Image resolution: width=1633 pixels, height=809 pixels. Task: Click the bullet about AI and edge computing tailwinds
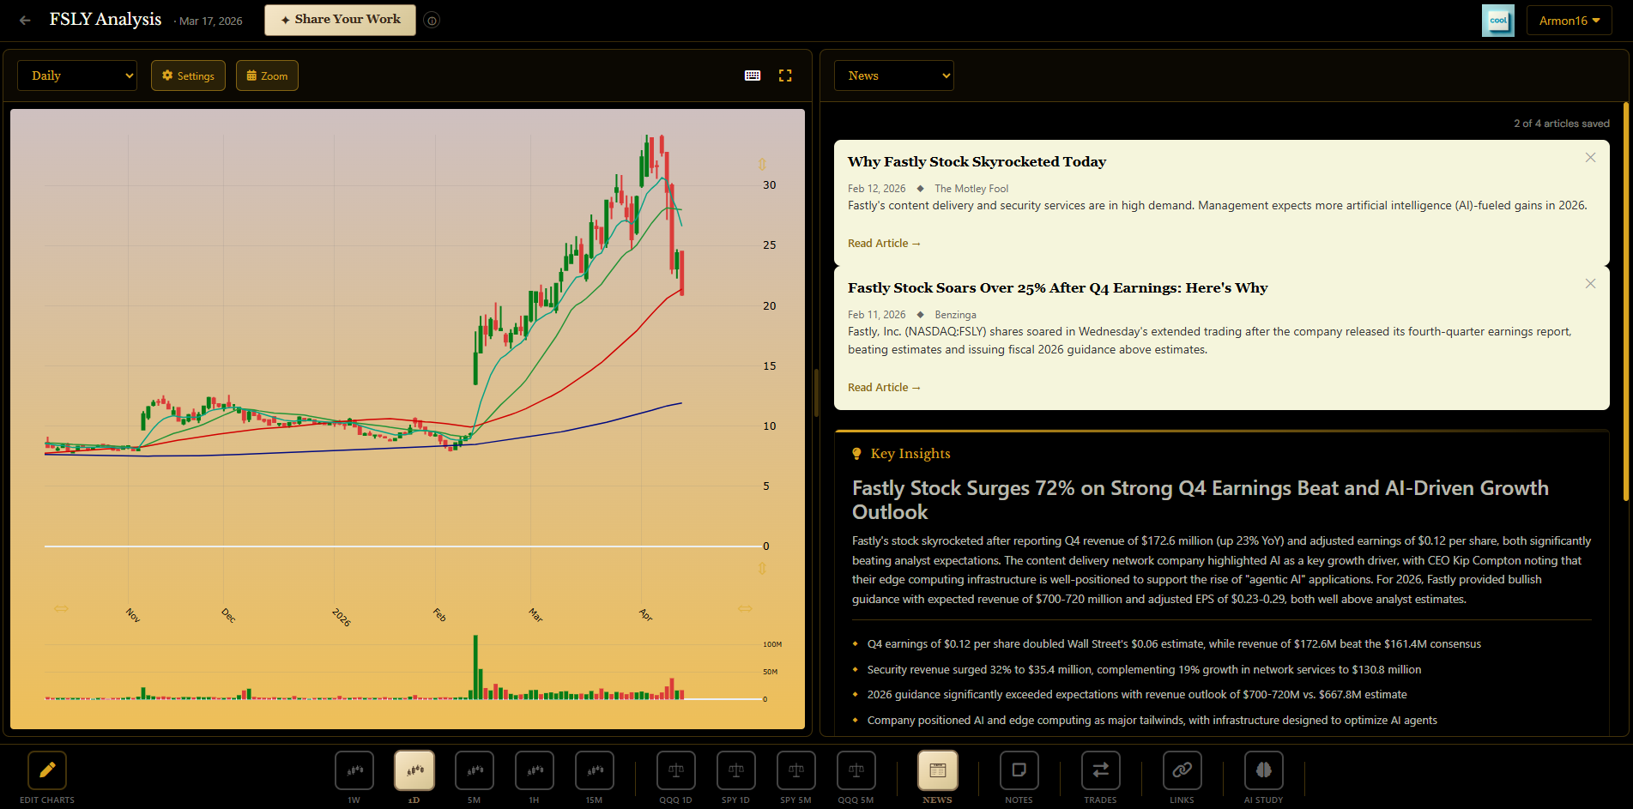coord(1152,721)
